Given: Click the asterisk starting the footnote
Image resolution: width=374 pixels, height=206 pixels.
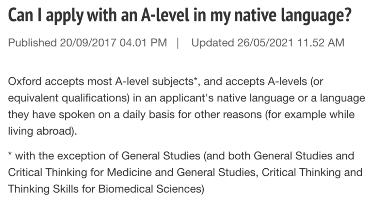Looking at the screenshot, I should (10, 155).
